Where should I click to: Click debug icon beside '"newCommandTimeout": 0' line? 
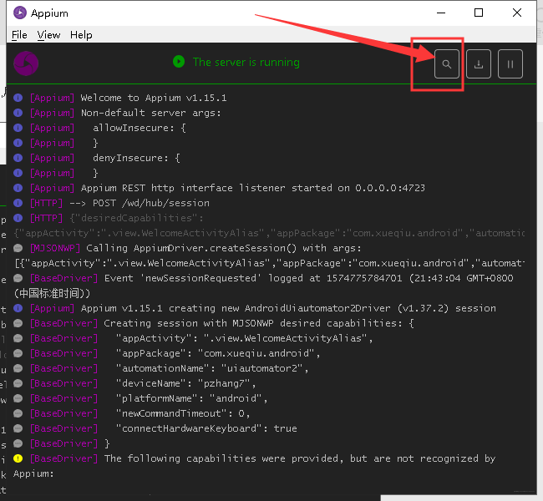(x=18, y=413)
